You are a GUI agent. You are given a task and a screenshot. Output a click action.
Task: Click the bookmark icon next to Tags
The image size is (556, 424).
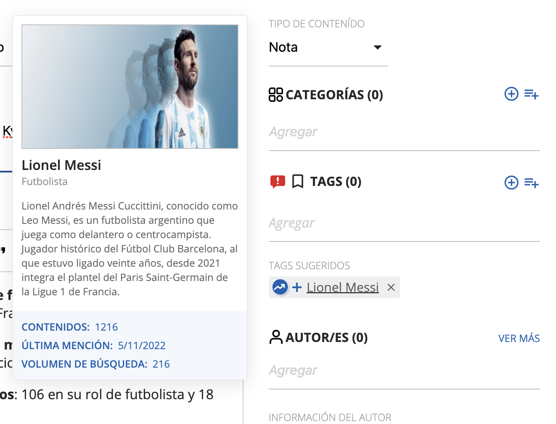298,182
